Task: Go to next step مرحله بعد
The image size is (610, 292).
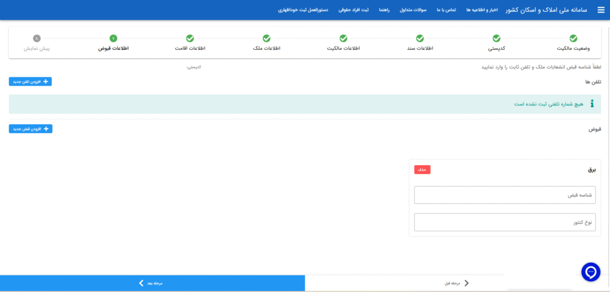Action: pyautogui.click(x=152, y=283)
